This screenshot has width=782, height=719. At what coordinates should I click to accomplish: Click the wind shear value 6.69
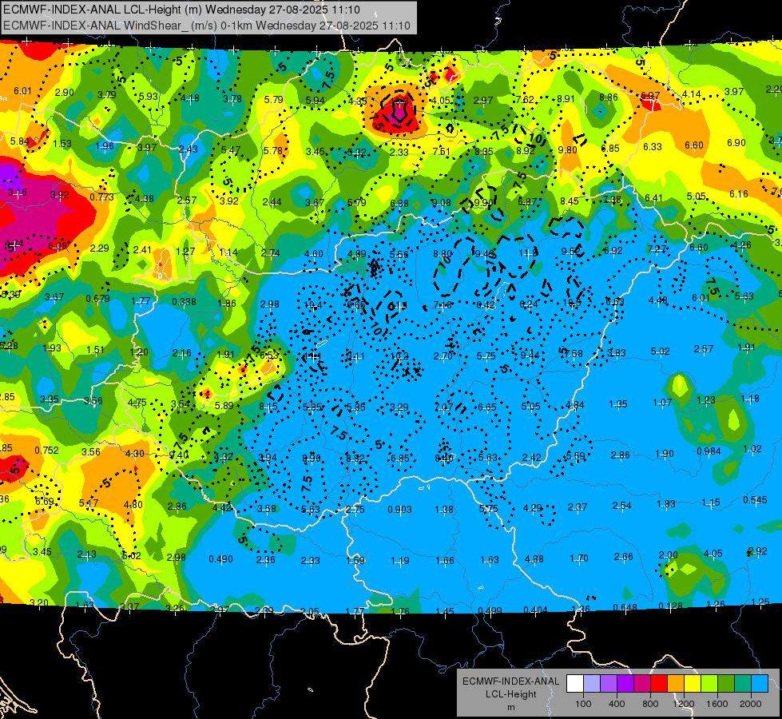pyautogui.click(x=45, y=502)
